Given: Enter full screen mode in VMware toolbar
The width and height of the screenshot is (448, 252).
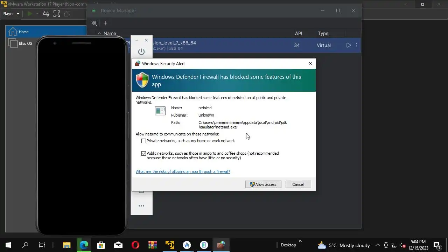Looking at the screenshot, I should coord(57,14).
